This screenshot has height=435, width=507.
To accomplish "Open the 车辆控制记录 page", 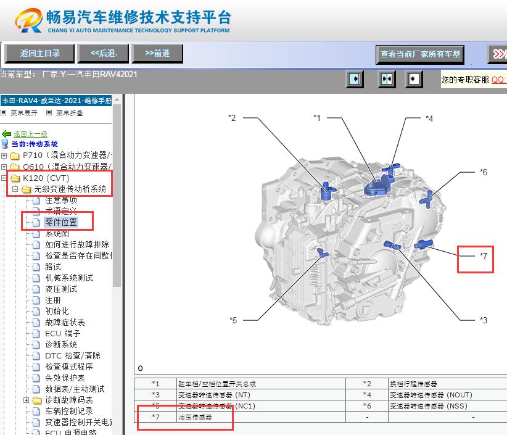I will tap(69, 411).
